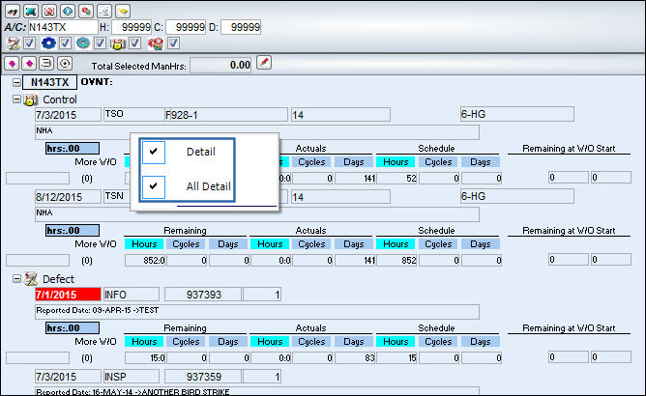This screenshot has height=396, width=646.
Task: Click the Reported Date 09-APR-15 TEST description
Action: (x=257, y=312)
